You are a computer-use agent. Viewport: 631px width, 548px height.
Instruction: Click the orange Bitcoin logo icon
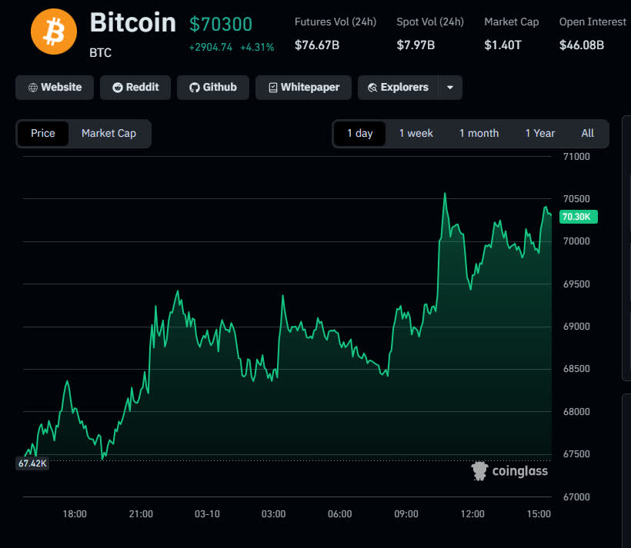pos(54,33)
